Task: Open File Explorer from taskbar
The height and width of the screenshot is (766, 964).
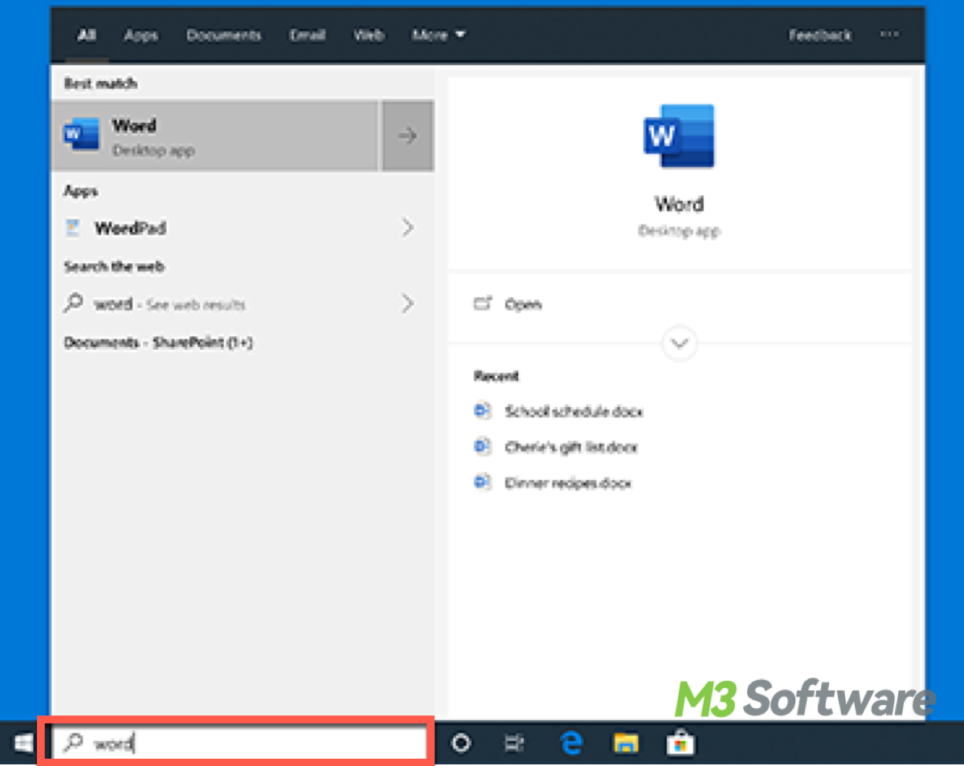Action: click(626, 744)
